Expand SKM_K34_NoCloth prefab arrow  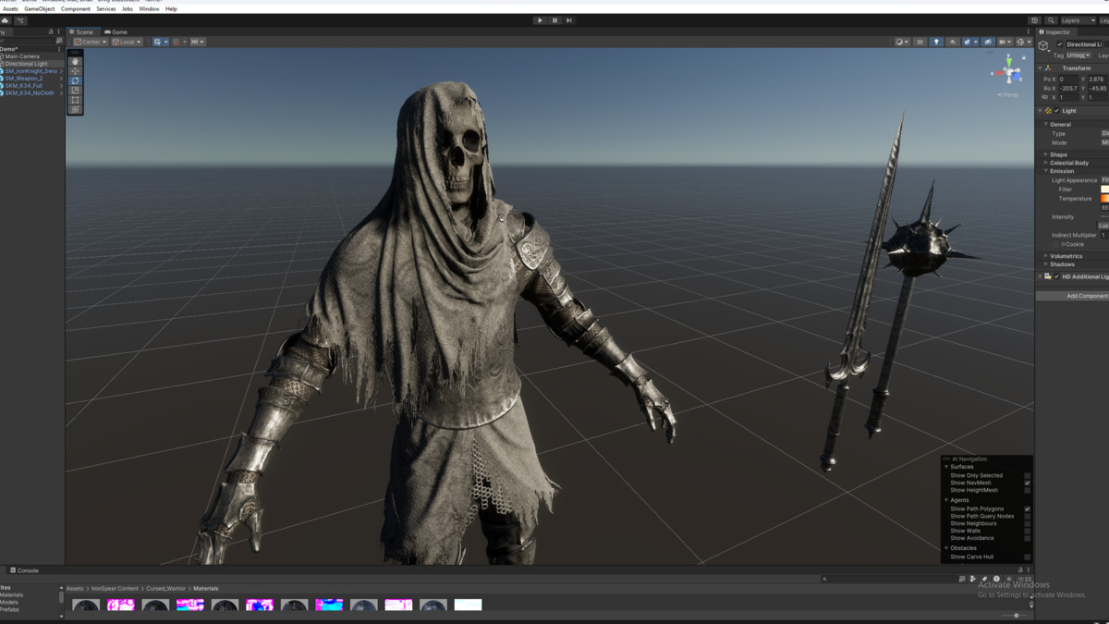(62, 93)
